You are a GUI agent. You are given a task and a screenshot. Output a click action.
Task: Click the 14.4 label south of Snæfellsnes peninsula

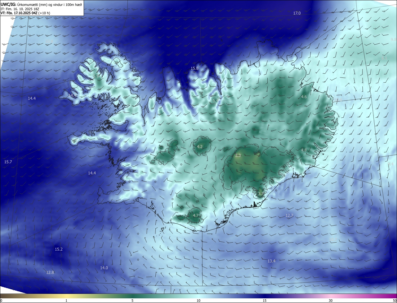[x=92, y=173]
